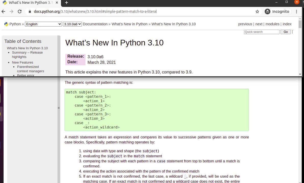Screen dimensions: 304x183
Task: Open the Incognito profile indicator
Action: tap(278, 11)
